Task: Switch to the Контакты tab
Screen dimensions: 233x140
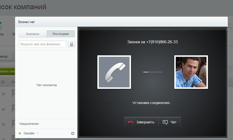Action: coord(32,34)
